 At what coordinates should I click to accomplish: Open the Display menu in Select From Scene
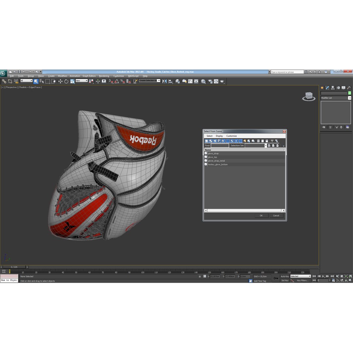[x=219, y=136]
